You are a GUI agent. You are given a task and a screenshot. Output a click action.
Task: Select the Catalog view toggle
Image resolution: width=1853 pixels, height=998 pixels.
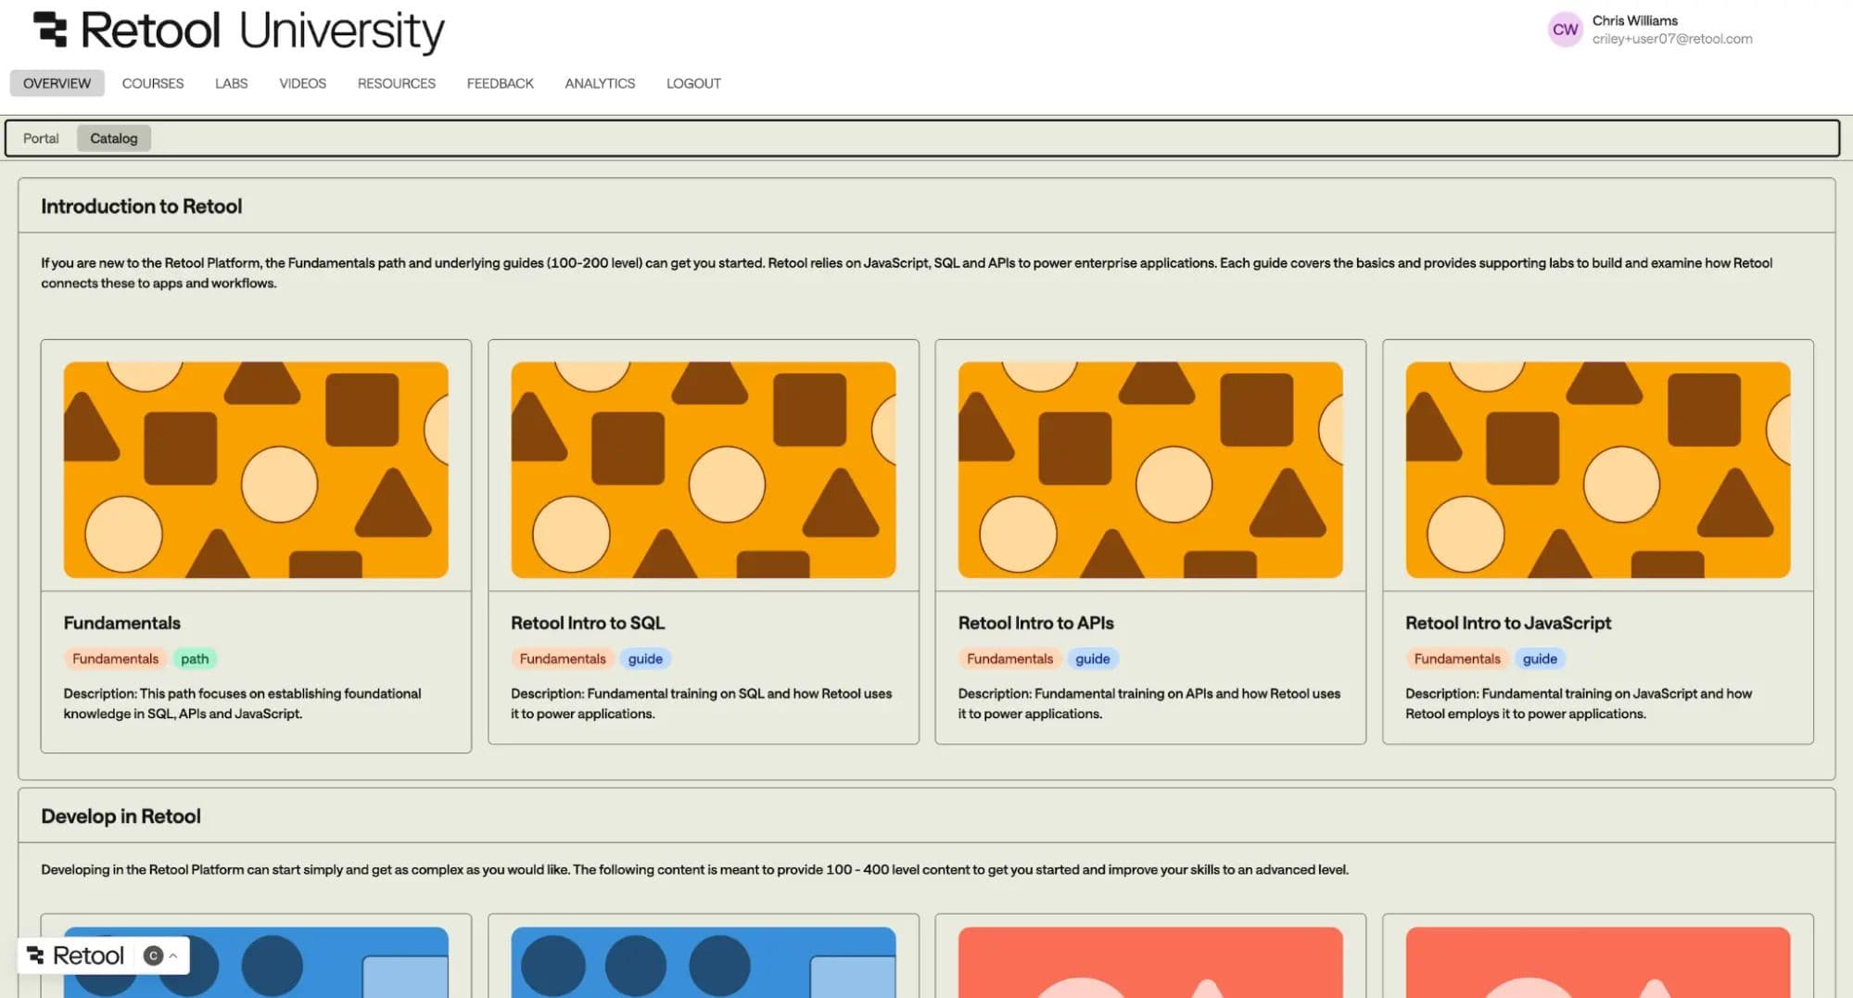(113, 138)
